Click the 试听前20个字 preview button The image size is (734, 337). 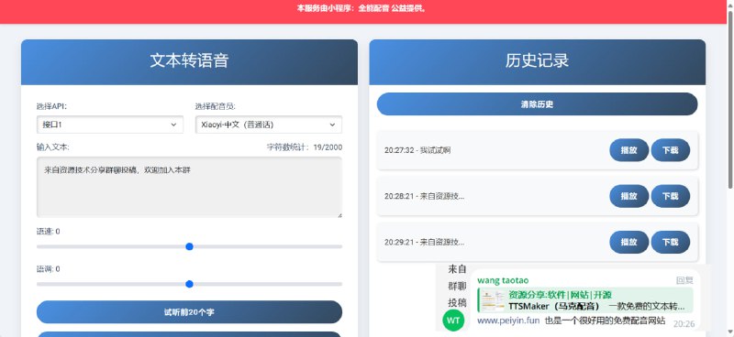pyautogui.click(x=189, y=311)
